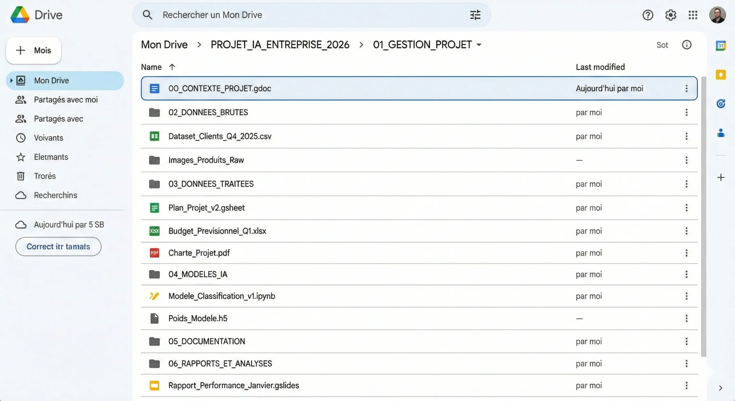The height and width of the screenshot is (401, 735).
Task: Select Partagés avec moi in sidebar
Action: click(x=66, y=100)
